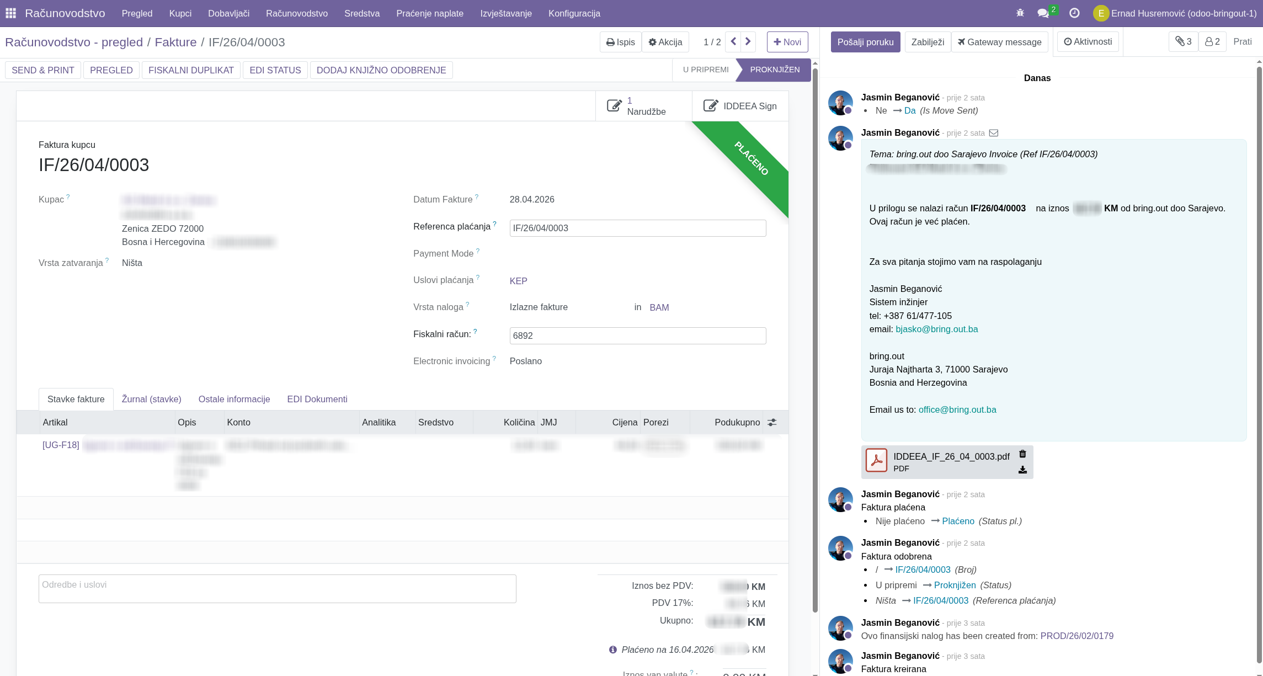Open the 1 Narudžbe stat button
This screenshot has width=1263, height=676.
point(644,106)
